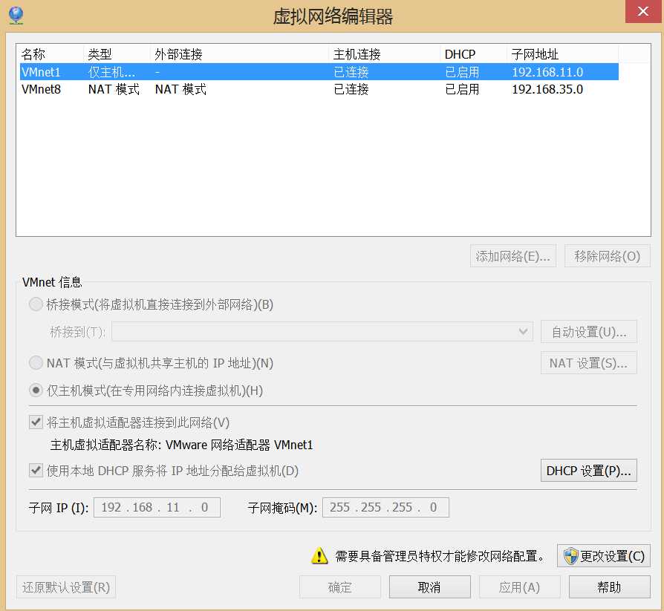Select NAT 模式 radio button
This screenshot has width=664, height=611.
(x=36, y=362)
